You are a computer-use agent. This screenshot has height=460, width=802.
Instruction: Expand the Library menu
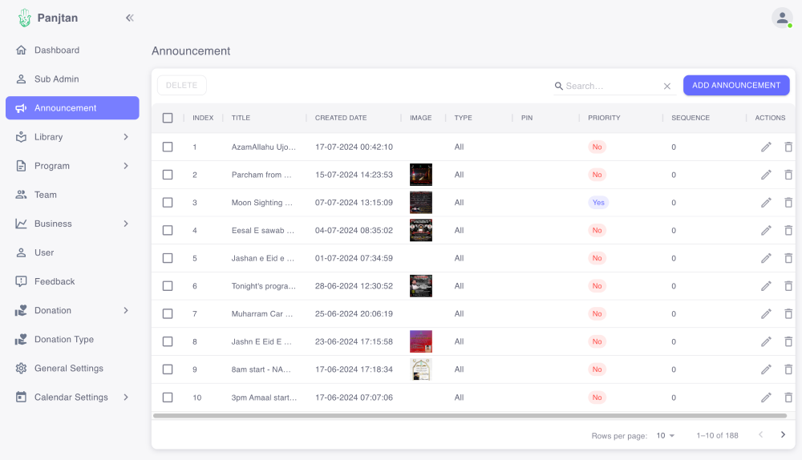click(72, 137)
